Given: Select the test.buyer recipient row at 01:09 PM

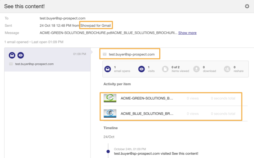Looking at the screenshot, I should tap(47, 60).
